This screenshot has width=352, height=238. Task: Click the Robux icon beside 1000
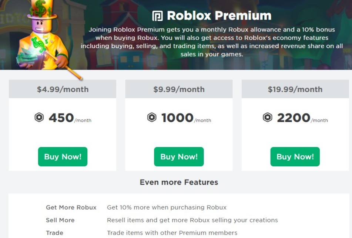coord(152,118)
